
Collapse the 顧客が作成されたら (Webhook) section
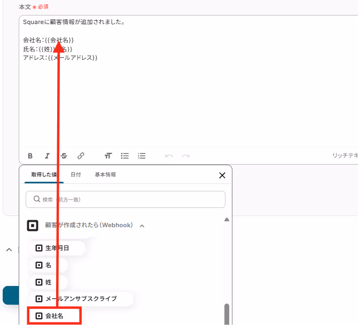(x=142, y=226)
